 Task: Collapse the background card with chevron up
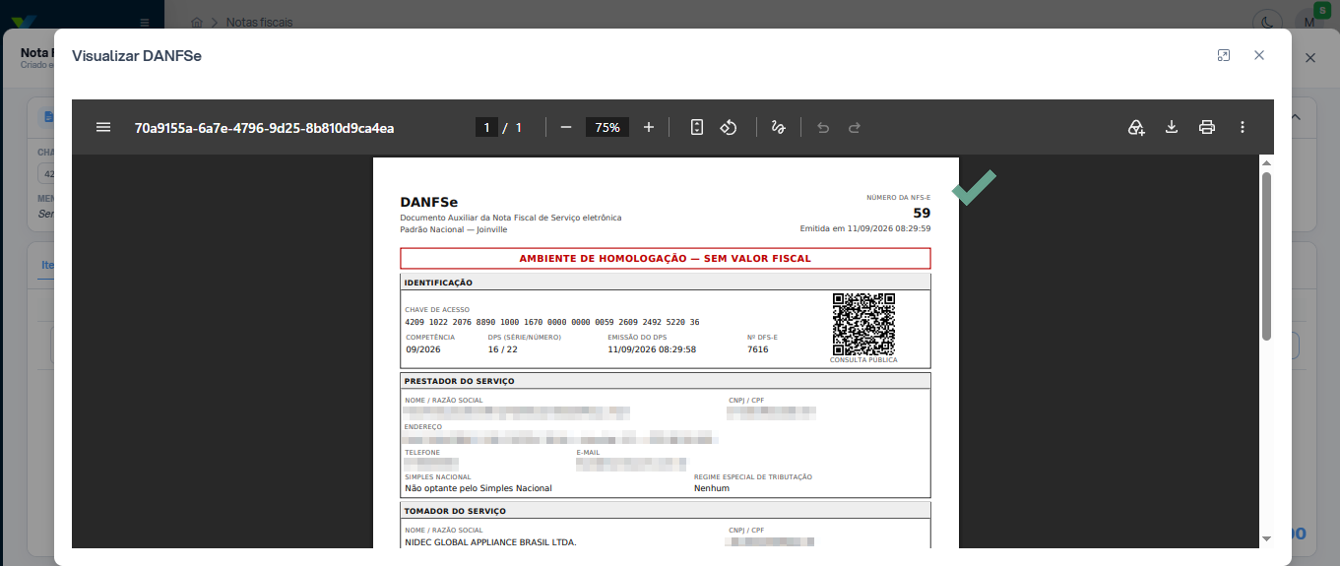tap(1296, 116)
